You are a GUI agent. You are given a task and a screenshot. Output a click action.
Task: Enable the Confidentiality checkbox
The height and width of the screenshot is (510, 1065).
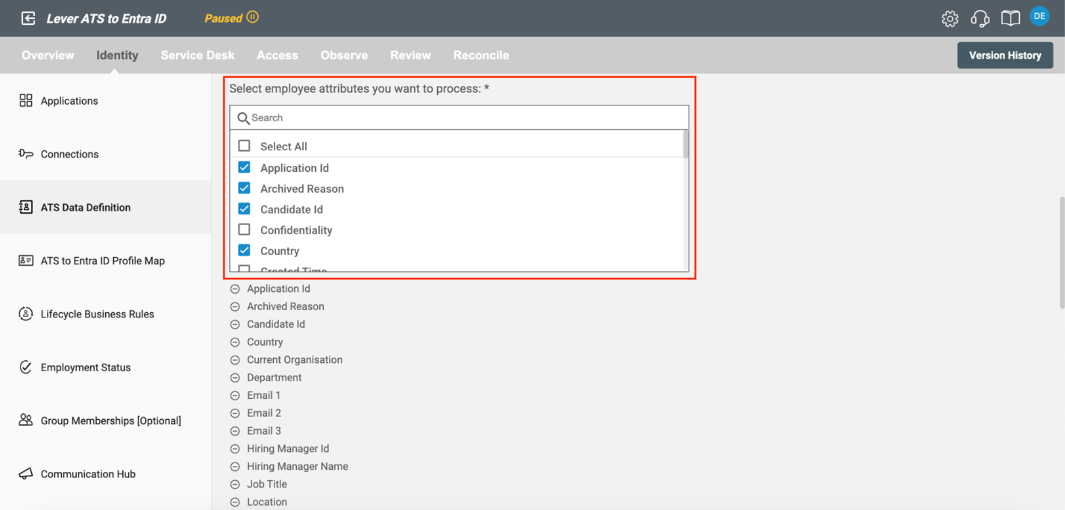click(x=244, y=230)
